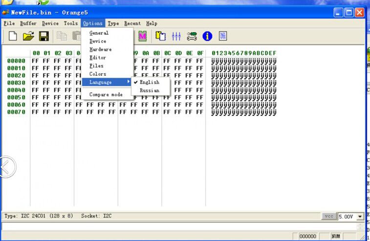Toggle Compare mode in the Options menu
The image size is (370, 241).
(x=106, y=94)
